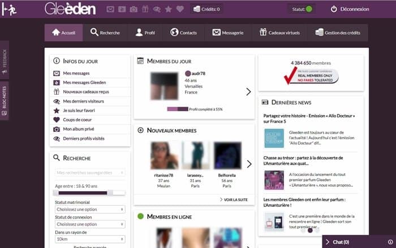Show next Nouveaux membres arrow
This screenshot has width=396, height=248.
[249, 164]
